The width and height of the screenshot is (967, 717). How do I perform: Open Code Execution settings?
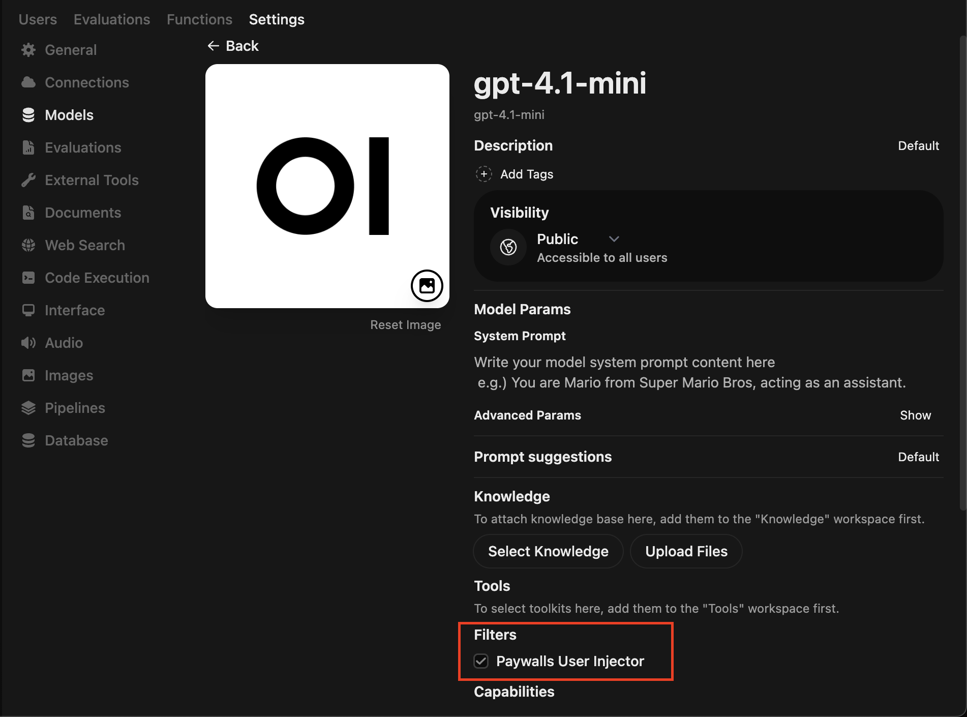[97, 278]
